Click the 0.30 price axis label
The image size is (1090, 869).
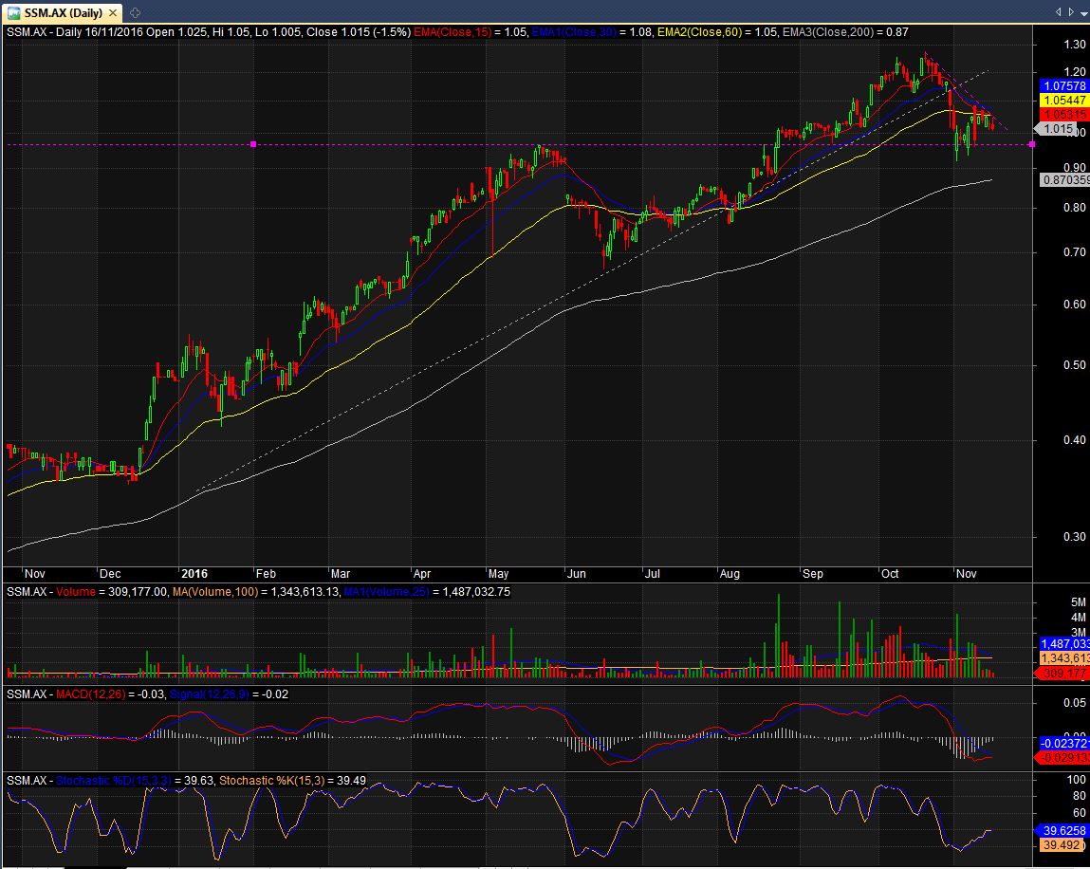(1075, 537)
